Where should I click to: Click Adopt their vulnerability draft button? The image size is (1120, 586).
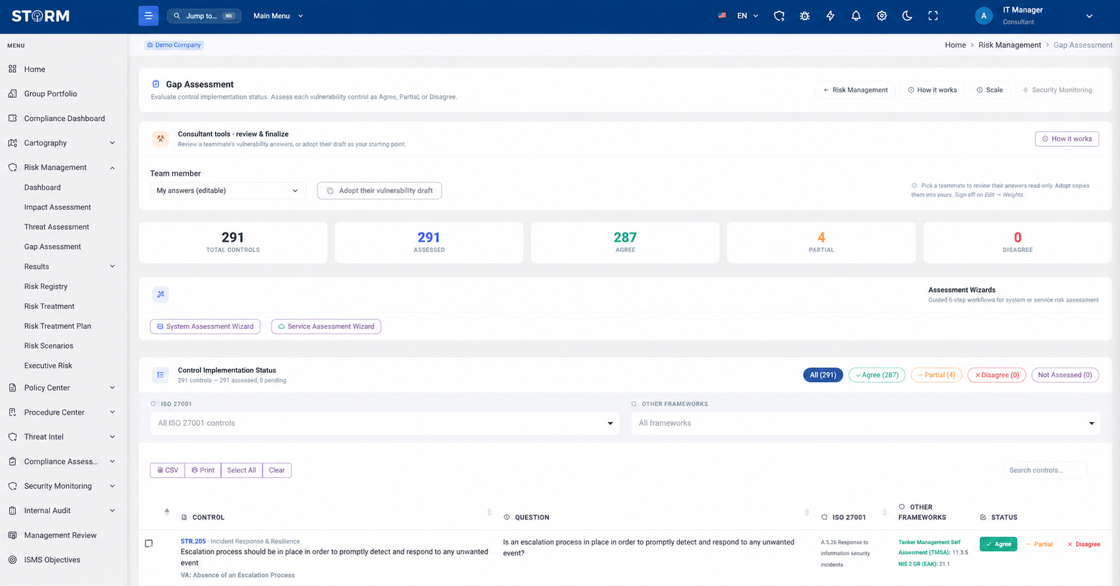pos(379,191)
